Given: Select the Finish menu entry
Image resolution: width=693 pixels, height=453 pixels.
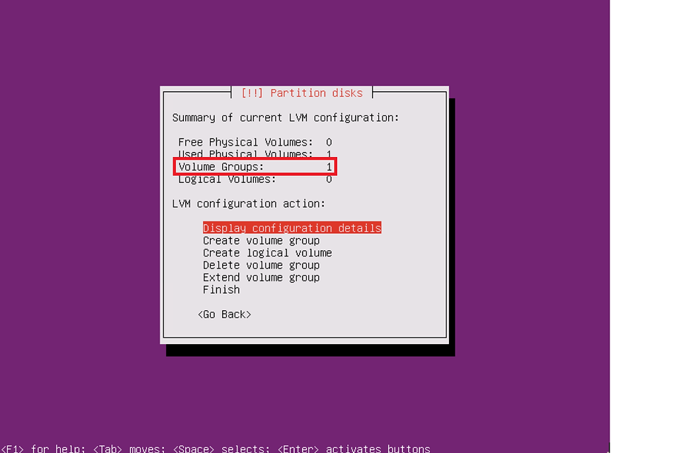Looking at the screenshot, I should tap(221, 290).
